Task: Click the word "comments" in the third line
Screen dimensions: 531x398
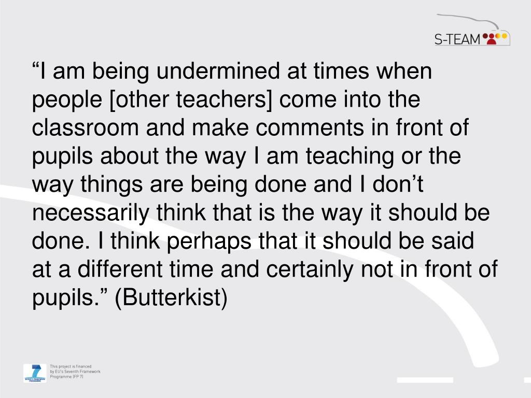Action: tap(310, 128)
